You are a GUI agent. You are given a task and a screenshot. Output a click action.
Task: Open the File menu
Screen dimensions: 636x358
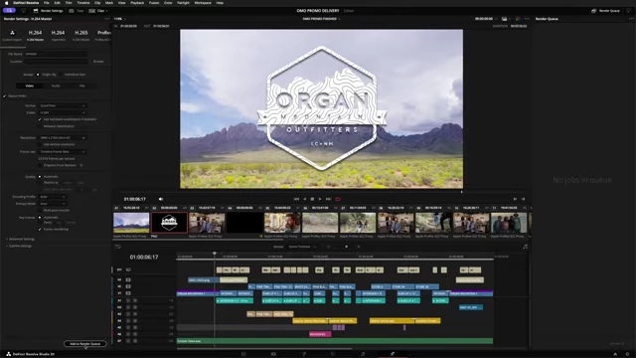[47, 3]
